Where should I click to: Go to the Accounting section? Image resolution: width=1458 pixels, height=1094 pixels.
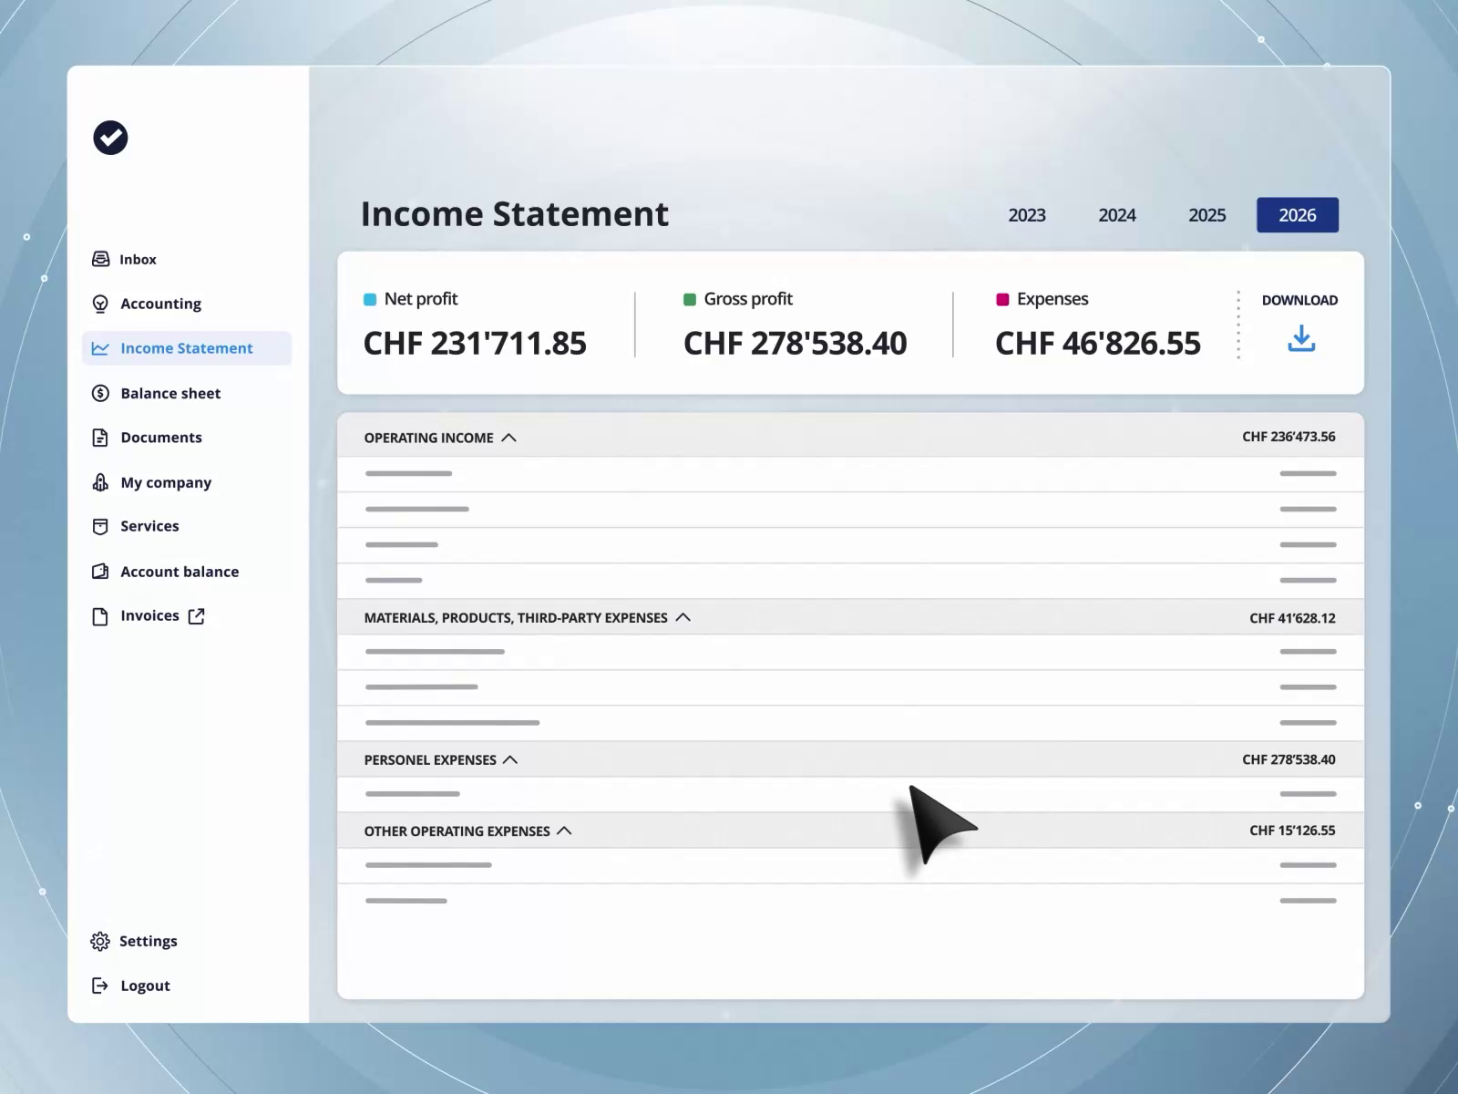pos(160,304)
